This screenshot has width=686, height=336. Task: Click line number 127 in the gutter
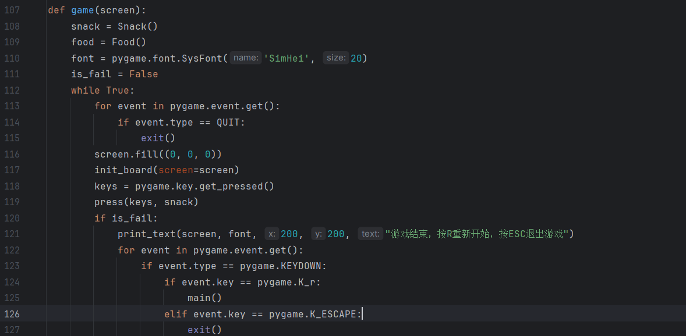[12, 330]
